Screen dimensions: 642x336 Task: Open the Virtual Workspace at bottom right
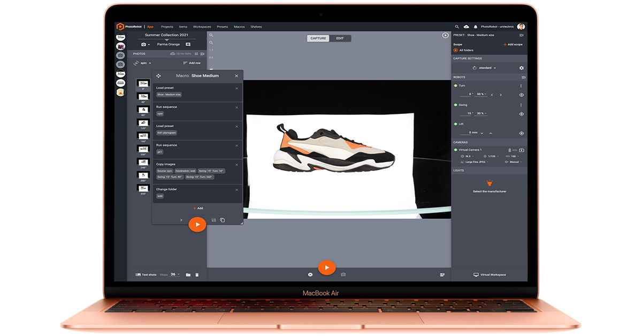490,274
